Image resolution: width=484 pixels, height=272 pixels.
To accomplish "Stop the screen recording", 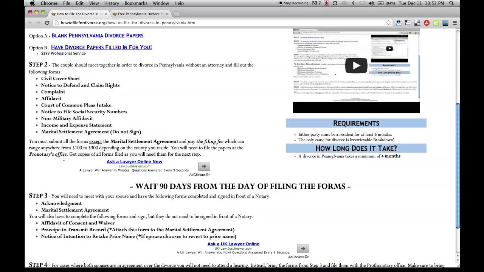I will [293, 3].
